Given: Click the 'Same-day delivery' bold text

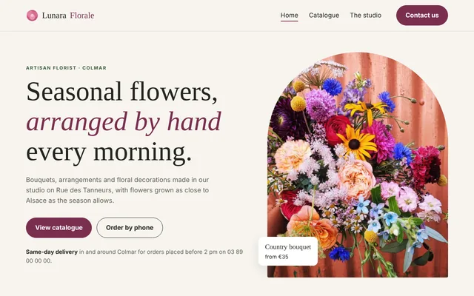Looking at the screenshot, I should [x=52, y=252].
